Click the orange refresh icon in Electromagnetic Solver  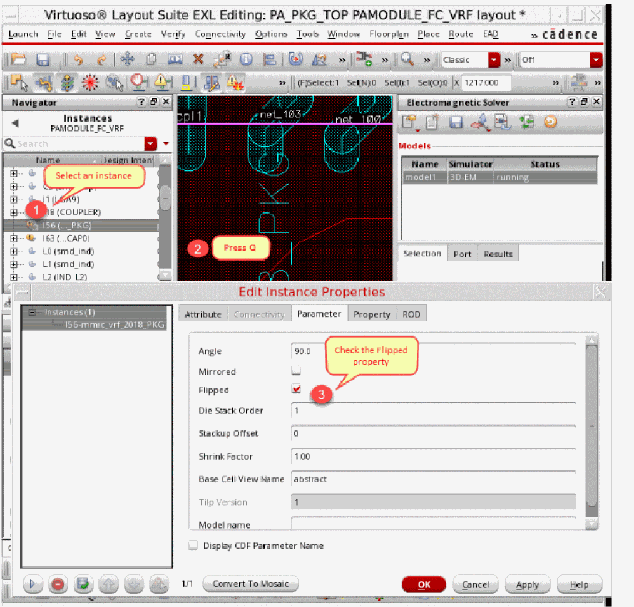[550, 122]
